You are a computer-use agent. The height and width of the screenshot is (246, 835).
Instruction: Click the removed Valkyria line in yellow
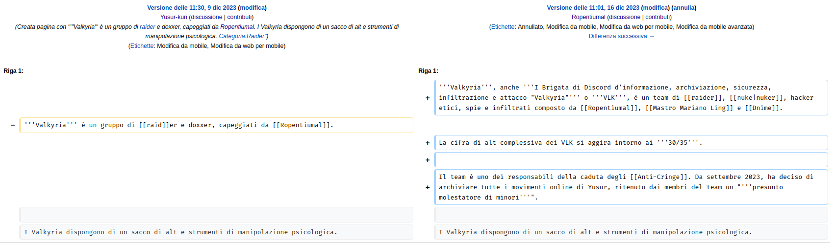(216, 125)
